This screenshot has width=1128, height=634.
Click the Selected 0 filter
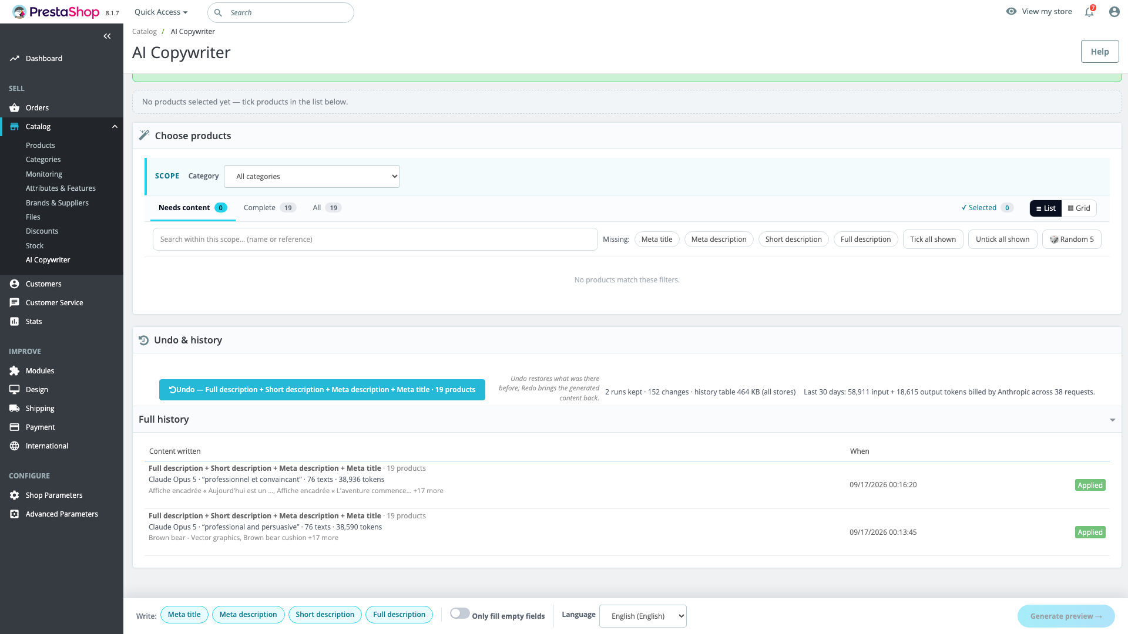click(x=988, y=208)
